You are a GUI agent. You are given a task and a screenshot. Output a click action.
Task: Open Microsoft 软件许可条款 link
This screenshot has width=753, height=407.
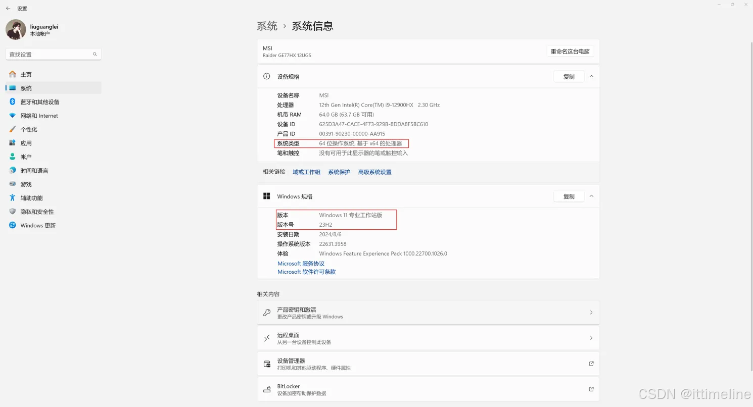[307, 272]
